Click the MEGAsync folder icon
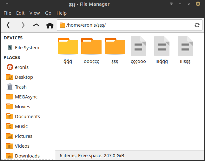This screenshot has height=161, width=205. [10, 97]
